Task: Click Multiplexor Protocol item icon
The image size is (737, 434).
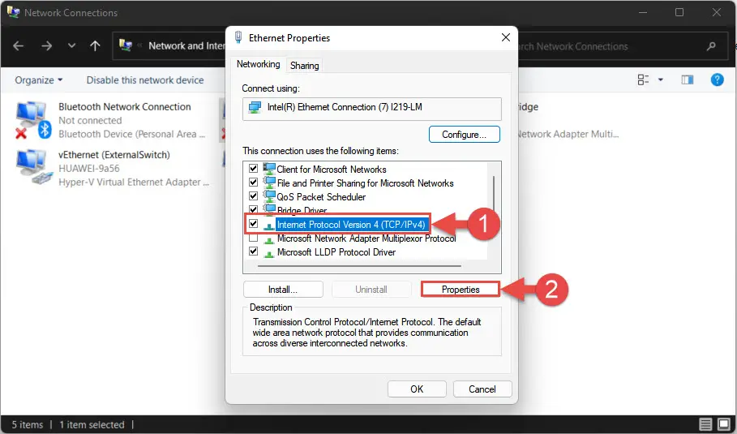Action: click(269, 239)
